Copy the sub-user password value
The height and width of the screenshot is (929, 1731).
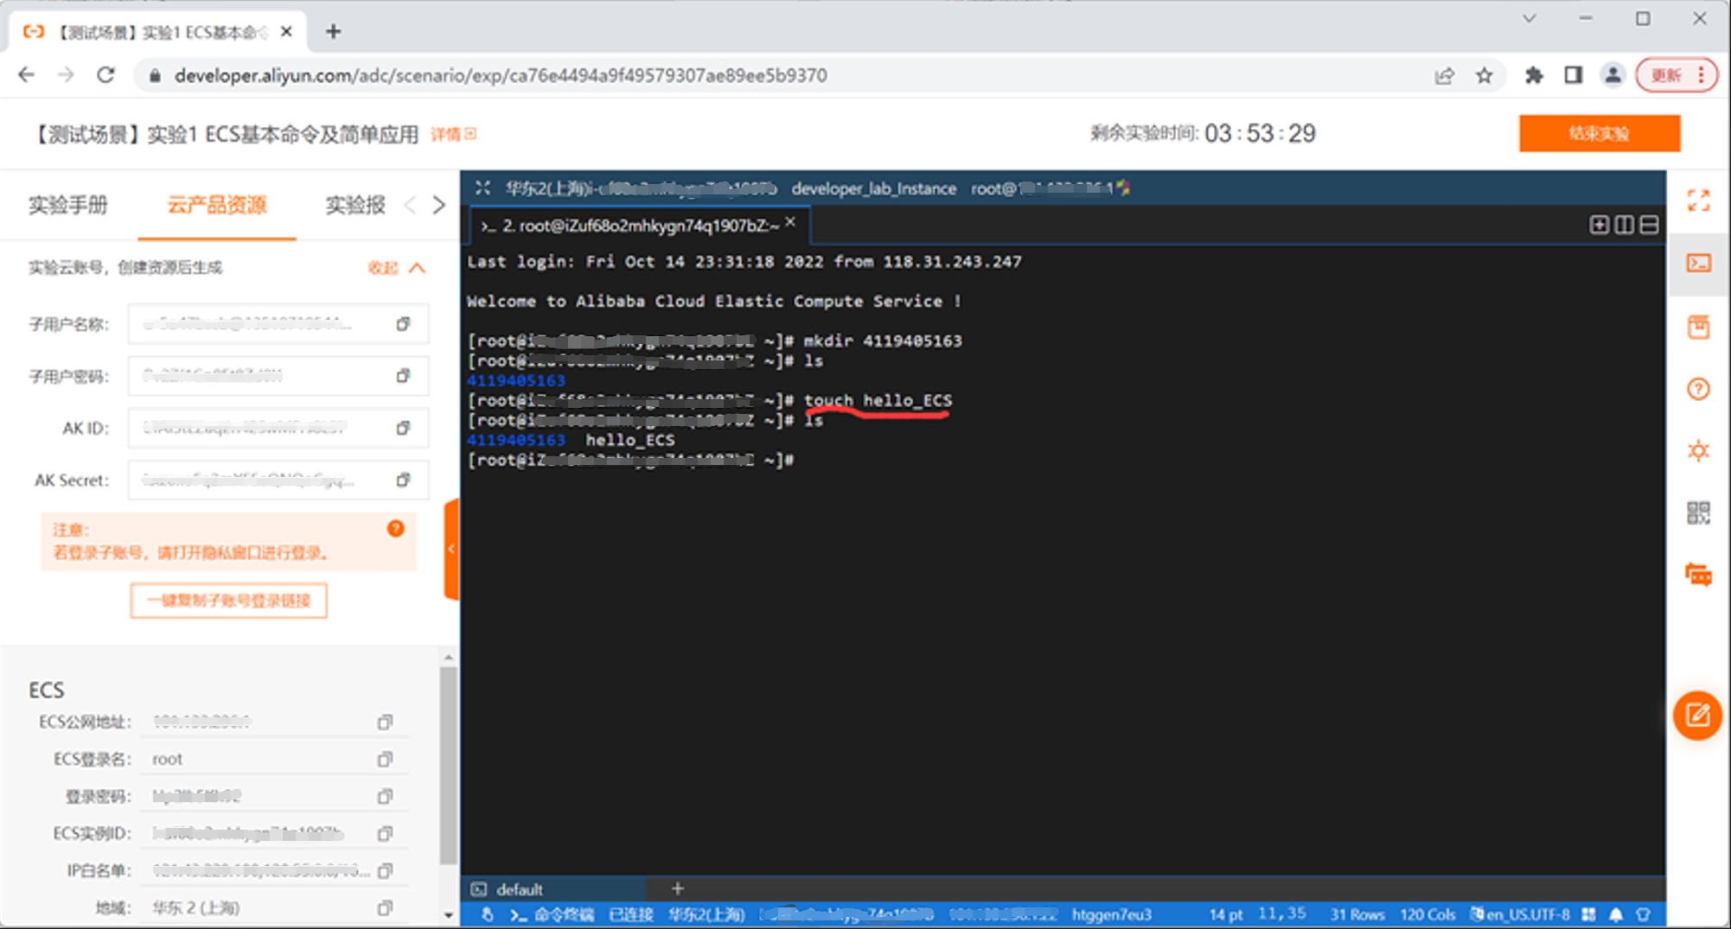pyautogui.click(x=403, y=376)
